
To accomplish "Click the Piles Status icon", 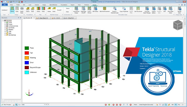I will click(x=38, y=9).
